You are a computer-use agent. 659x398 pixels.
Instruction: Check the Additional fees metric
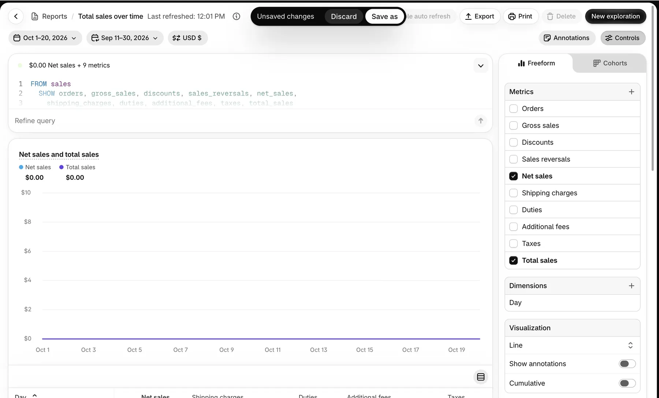coord(514,227)
